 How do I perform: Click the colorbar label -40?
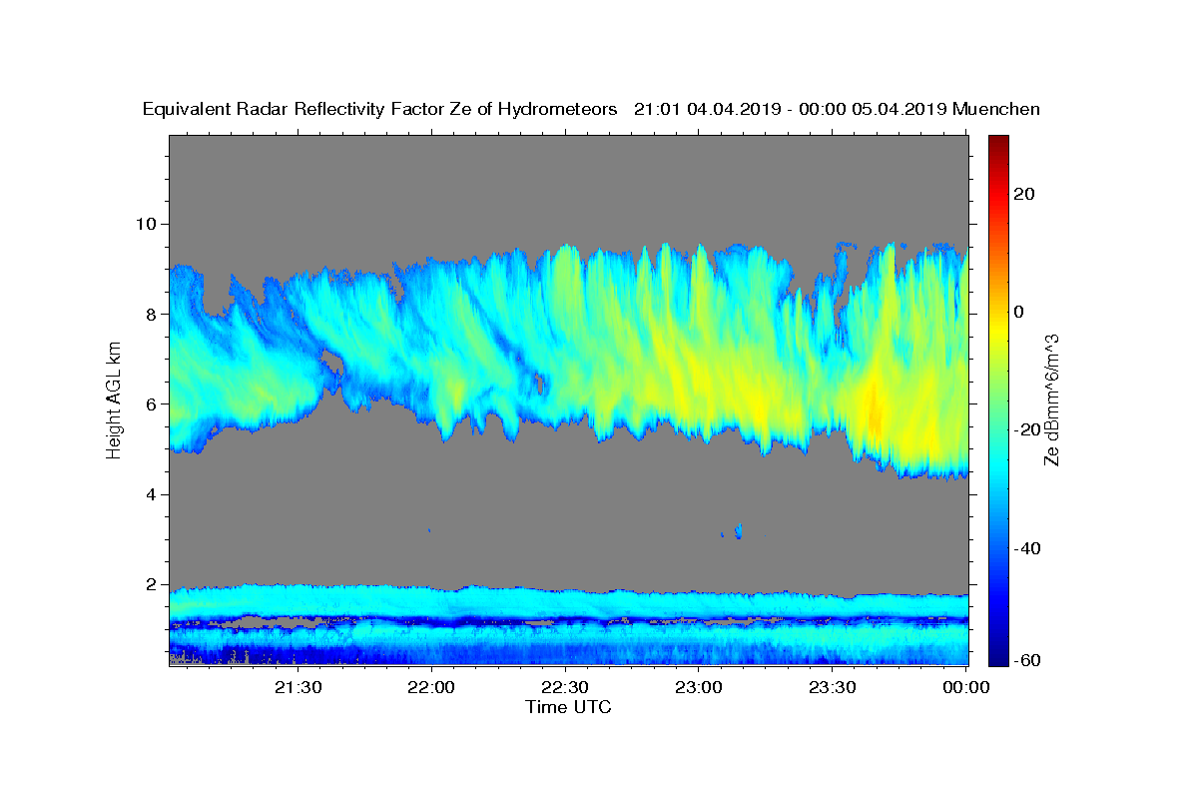tap(1029, 548)
